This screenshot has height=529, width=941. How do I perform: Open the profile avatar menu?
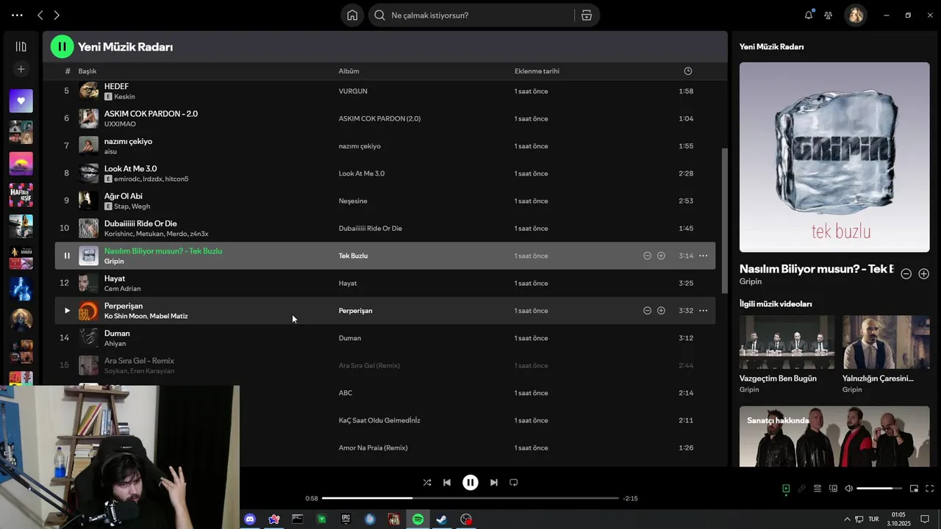click(856, 15)
